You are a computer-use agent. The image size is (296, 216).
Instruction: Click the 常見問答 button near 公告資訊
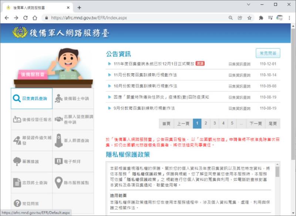click(268, 53)
